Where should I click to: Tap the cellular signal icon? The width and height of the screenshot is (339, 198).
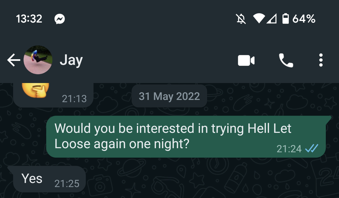pos(272,19)
